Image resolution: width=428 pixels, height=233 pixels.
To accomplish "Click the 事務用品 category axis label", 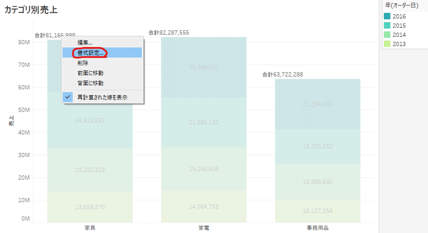I will [x=317, y=228].
